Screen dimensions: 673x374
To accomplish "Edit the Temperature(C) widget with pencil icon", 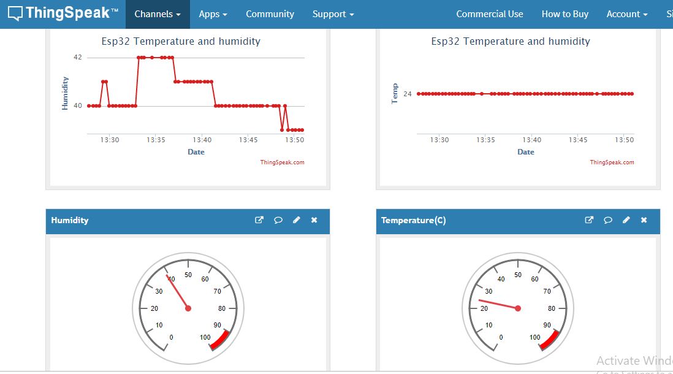I will (x=626, y=220).
